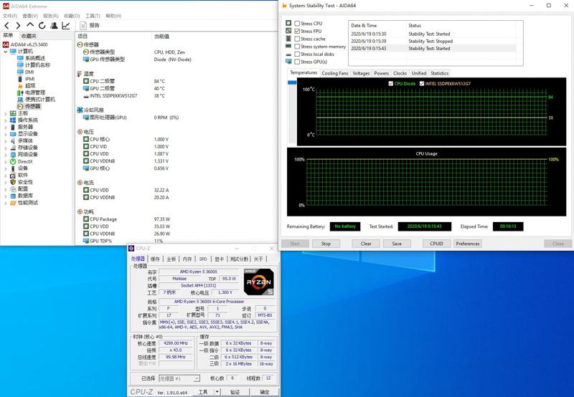Select the 系统概述 tree item icon
Screen dimensions: 574x397
pyautogui.click(x=21, y=58)
